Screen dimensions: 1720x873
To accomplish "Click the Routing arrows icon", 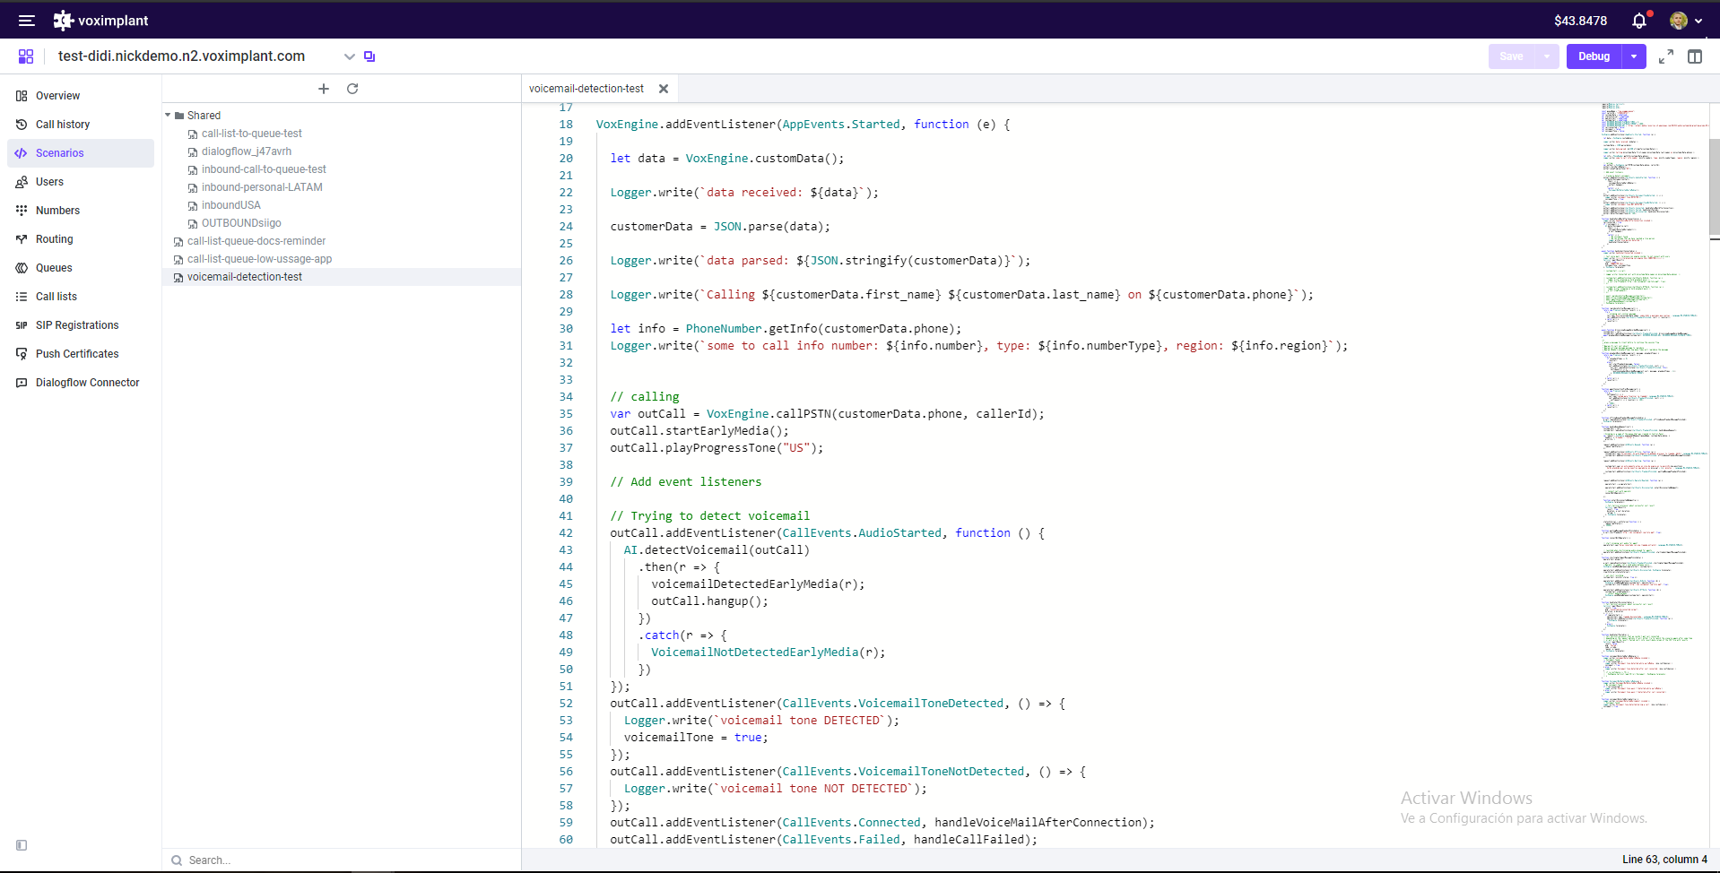I will [22, 239].
